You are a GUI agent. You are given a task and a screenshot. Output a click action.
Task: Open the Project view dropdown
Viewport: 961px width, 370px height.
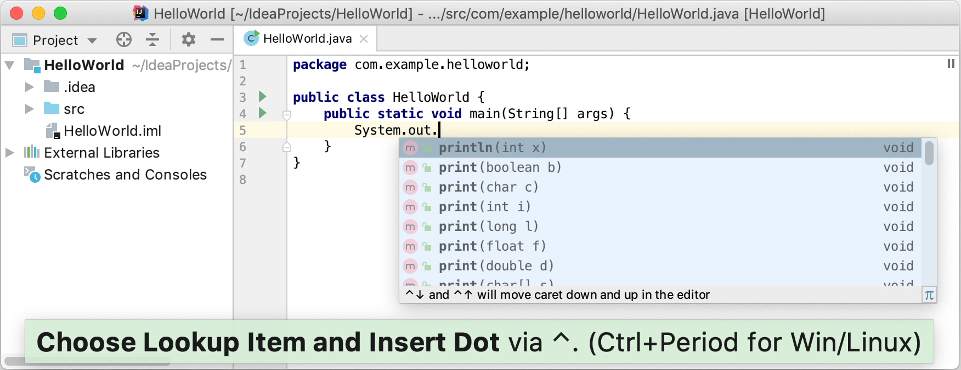click(92, 41)
